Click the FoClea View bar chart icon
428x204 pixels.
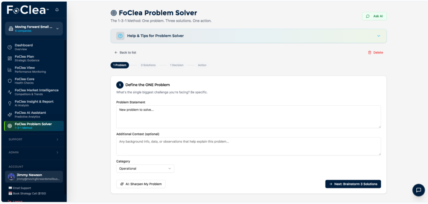[x=10, y=69]
